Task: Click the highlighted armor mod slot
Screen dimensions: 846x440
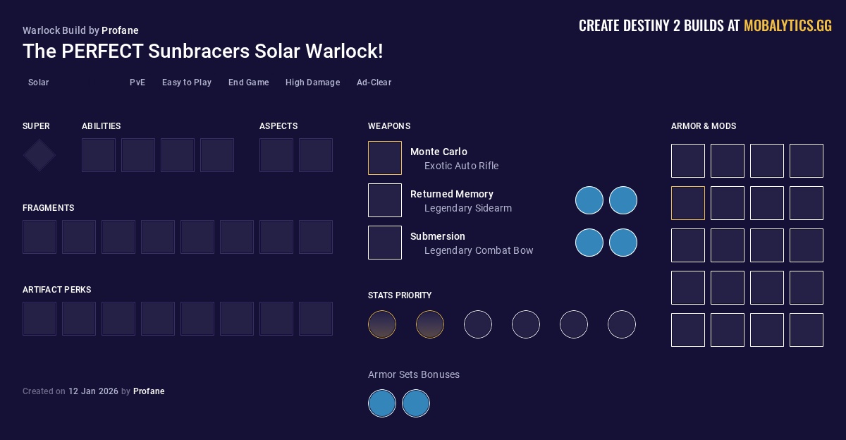Action: pyautogui.click(x=688, y=203)
